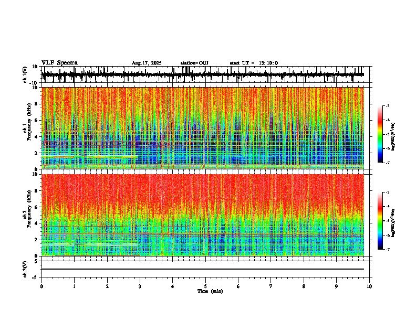The height and width of the screenshot is (321, 416).
Task: Click the "2" kHz tick on ch.2 frequency axis
Action: 36,240
